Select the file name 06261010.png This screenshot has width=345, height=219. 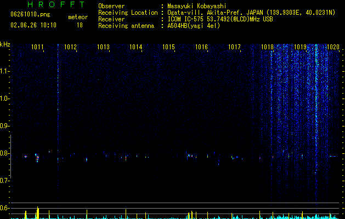30,15
